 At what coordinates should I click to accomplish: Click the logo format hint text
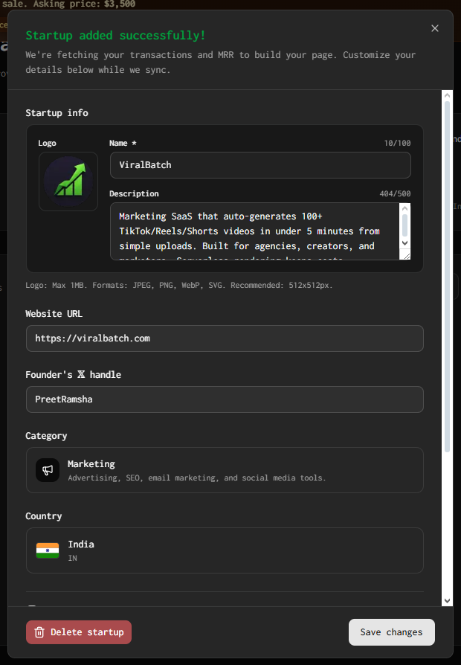tap(179, 286)
